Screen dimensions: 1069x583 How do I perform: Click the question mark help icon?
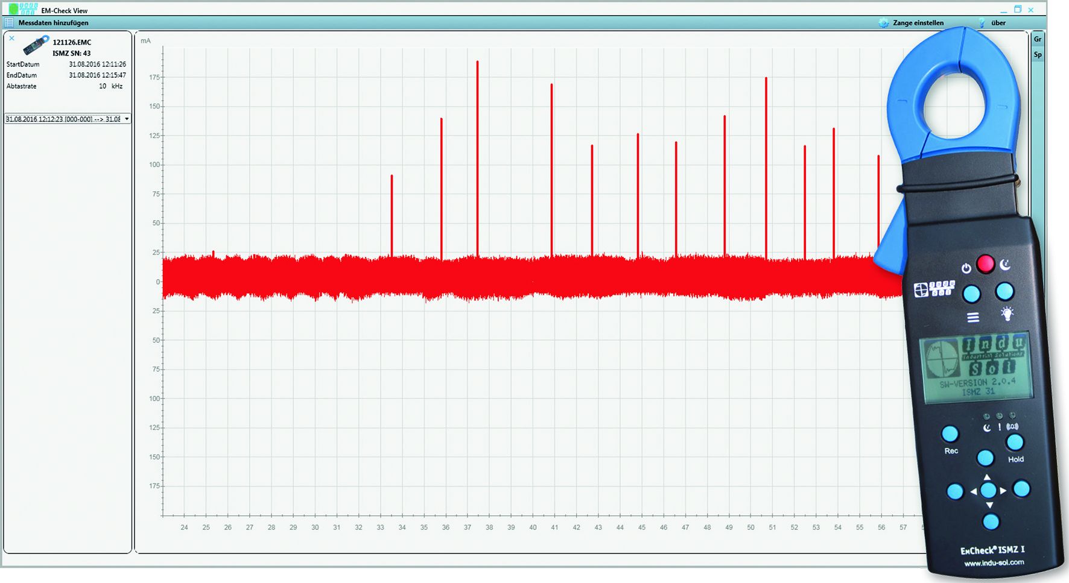(x=982, y=23)
